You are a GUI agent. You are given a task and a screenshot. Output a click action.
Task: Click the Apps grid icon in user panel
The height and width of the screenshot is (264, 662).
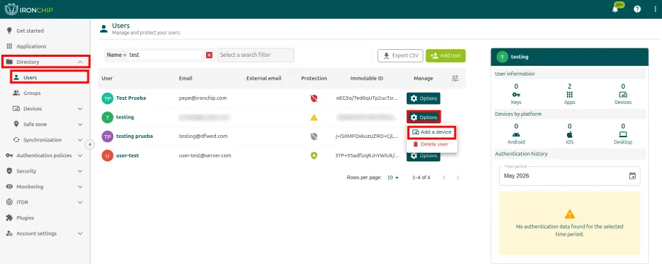click(570, 95)
